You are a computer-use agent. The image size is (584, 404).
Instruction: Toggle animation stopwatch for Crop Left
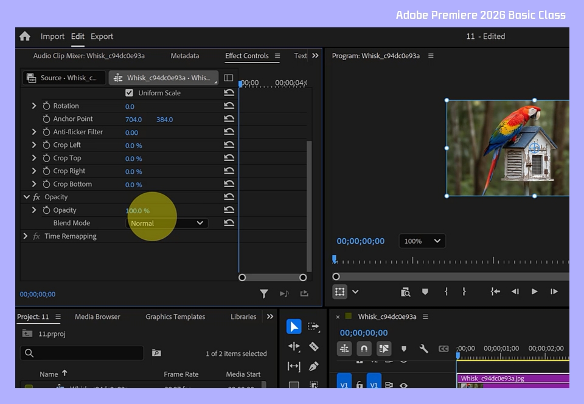click(x=46, y=145)
